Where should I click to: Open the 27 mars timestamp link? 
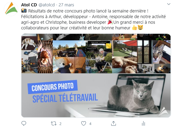pyautogui.click(x=66, y=5)
